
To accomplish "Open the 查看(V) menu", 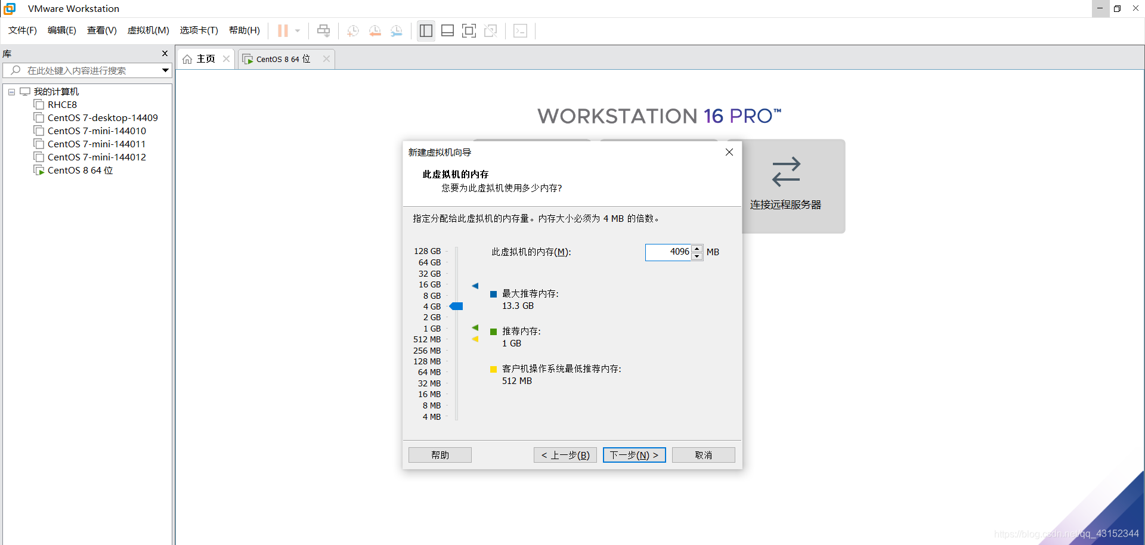I will [102, 30].
